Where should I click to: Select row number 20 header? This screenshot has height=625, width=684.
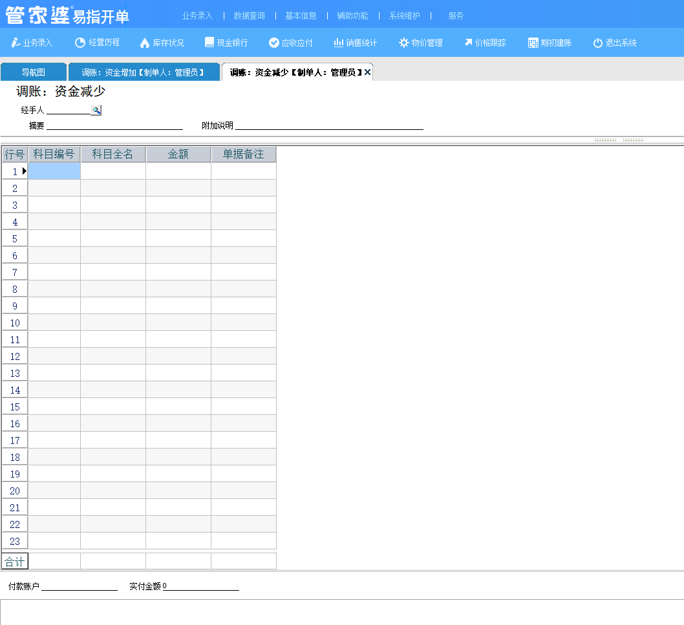(15, 491)
